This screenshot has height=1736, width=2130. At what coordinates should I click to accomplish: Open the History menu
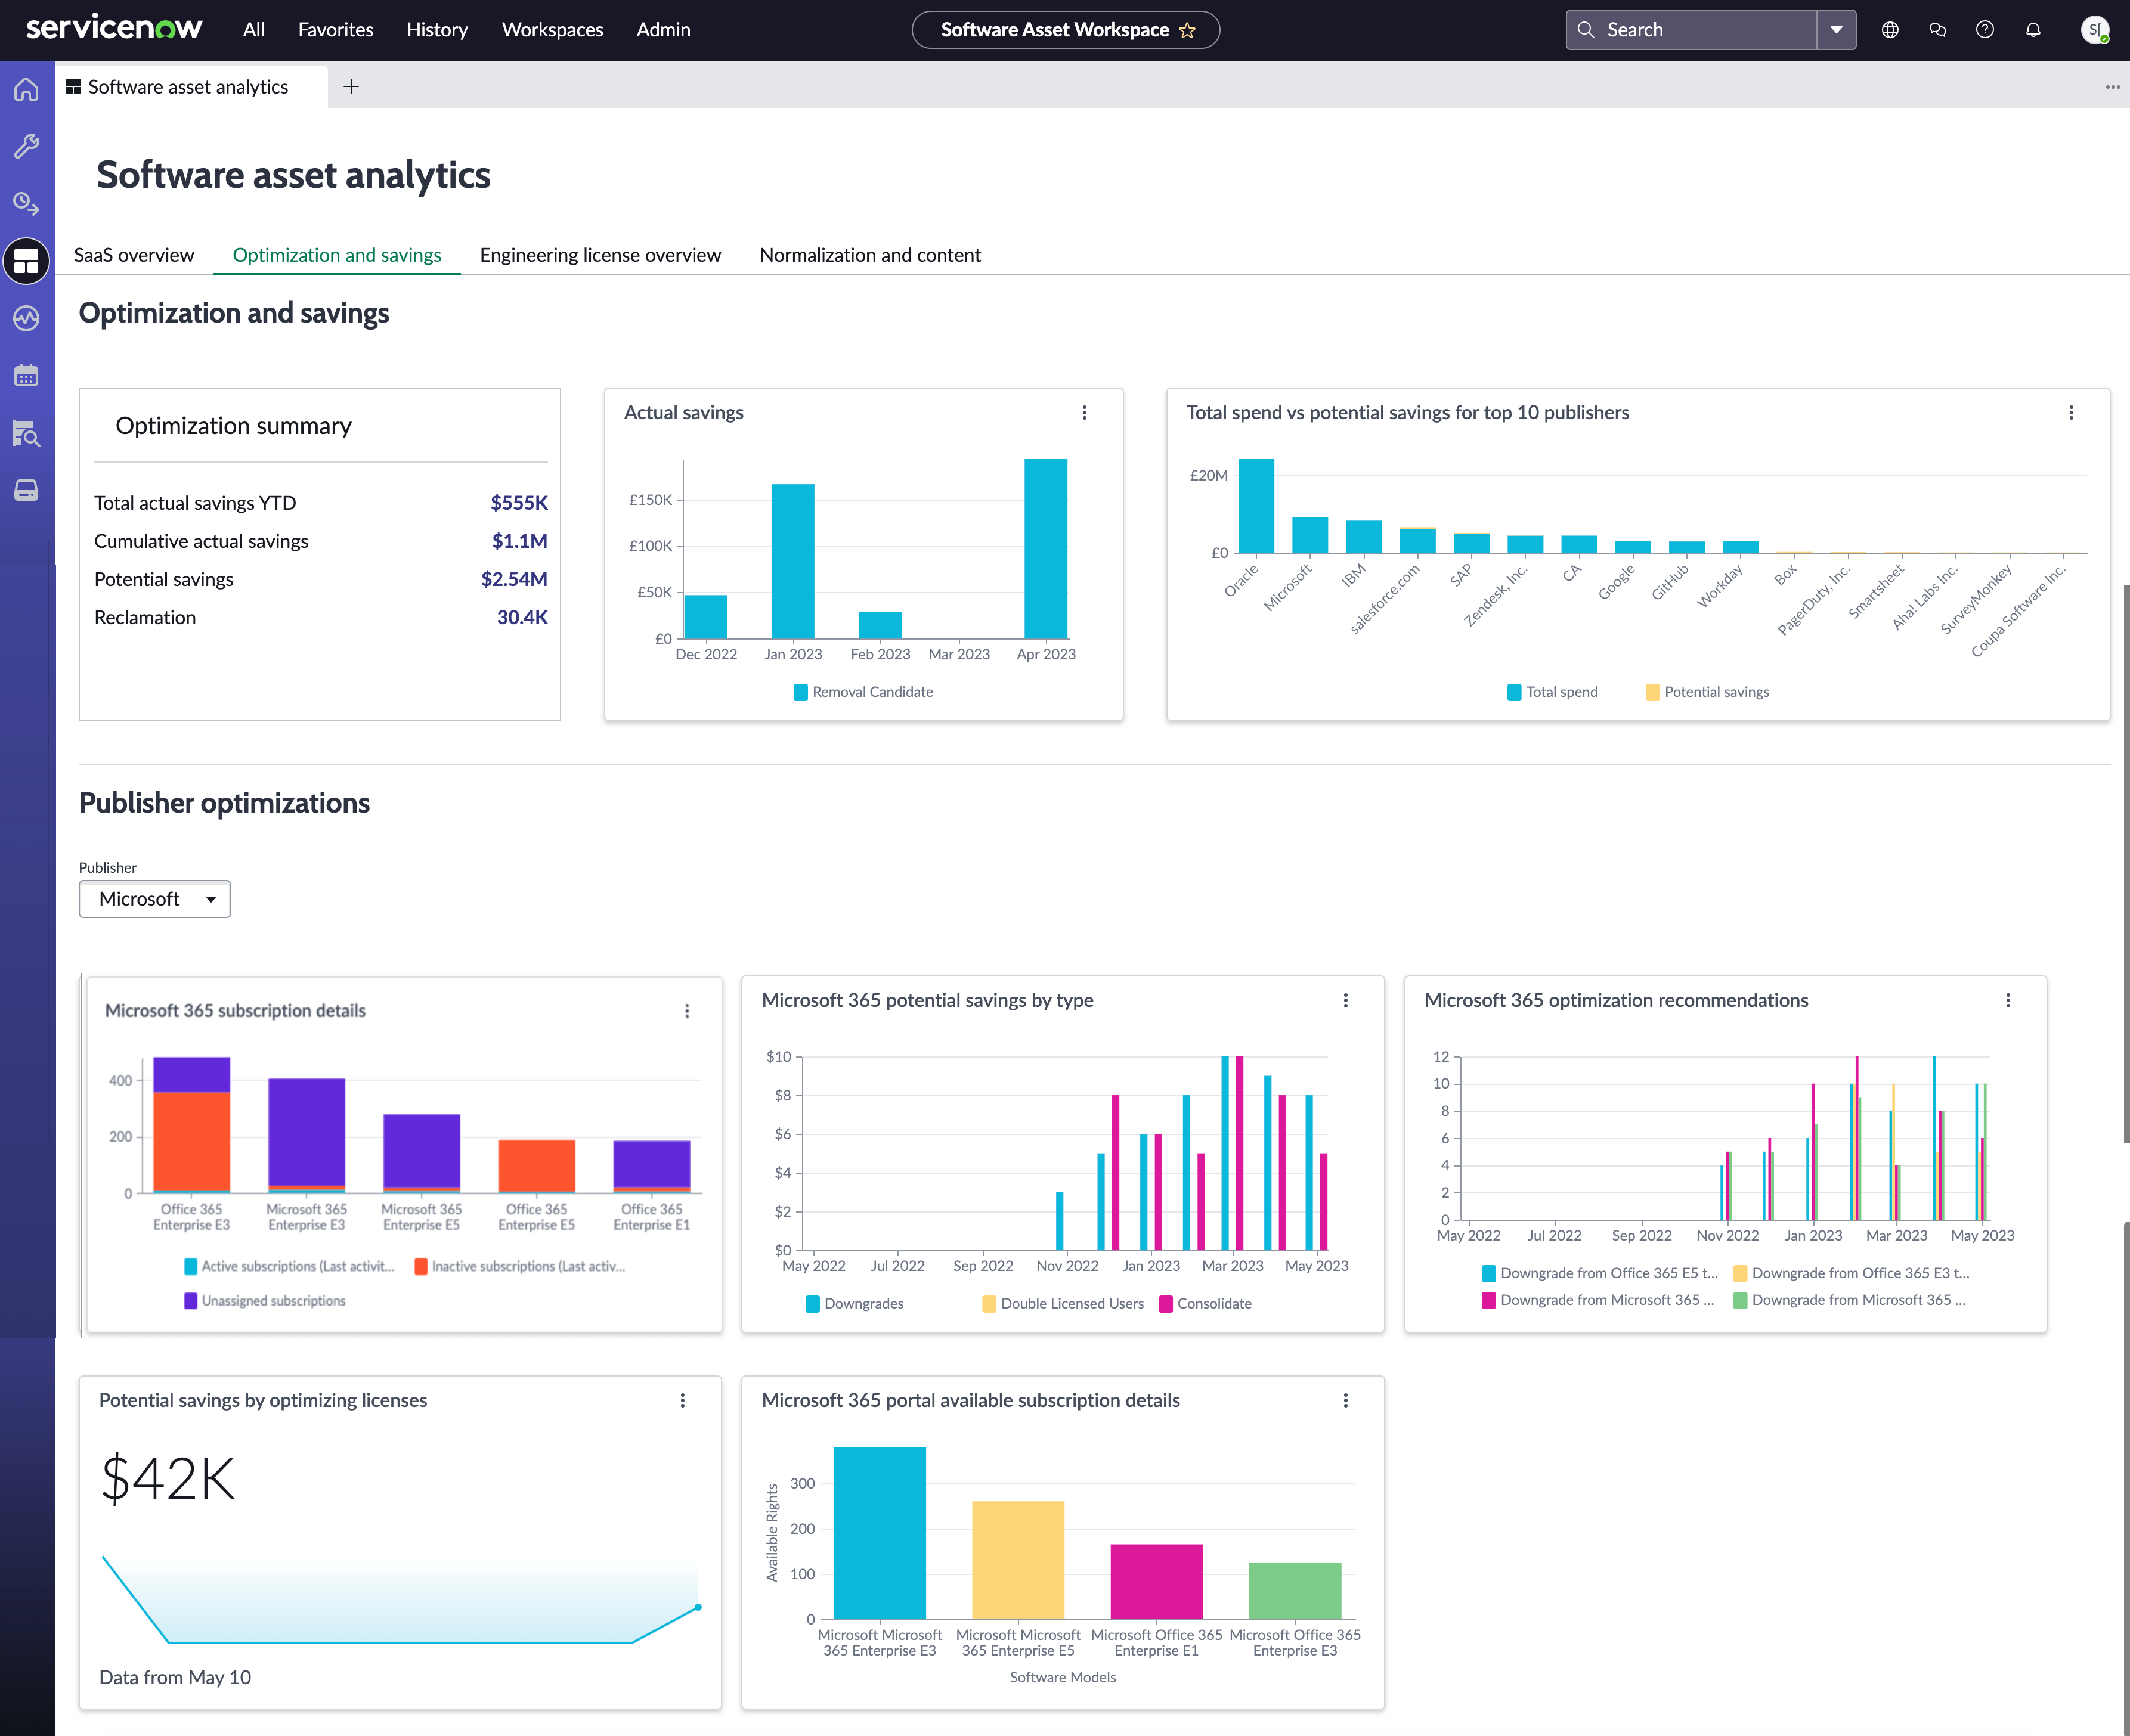[437, 30]
